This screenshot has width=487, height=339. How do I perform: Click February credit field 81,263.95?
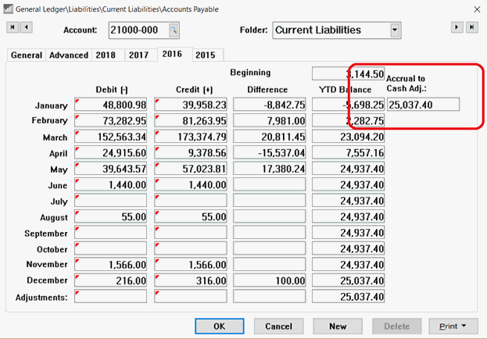[191, 120]
